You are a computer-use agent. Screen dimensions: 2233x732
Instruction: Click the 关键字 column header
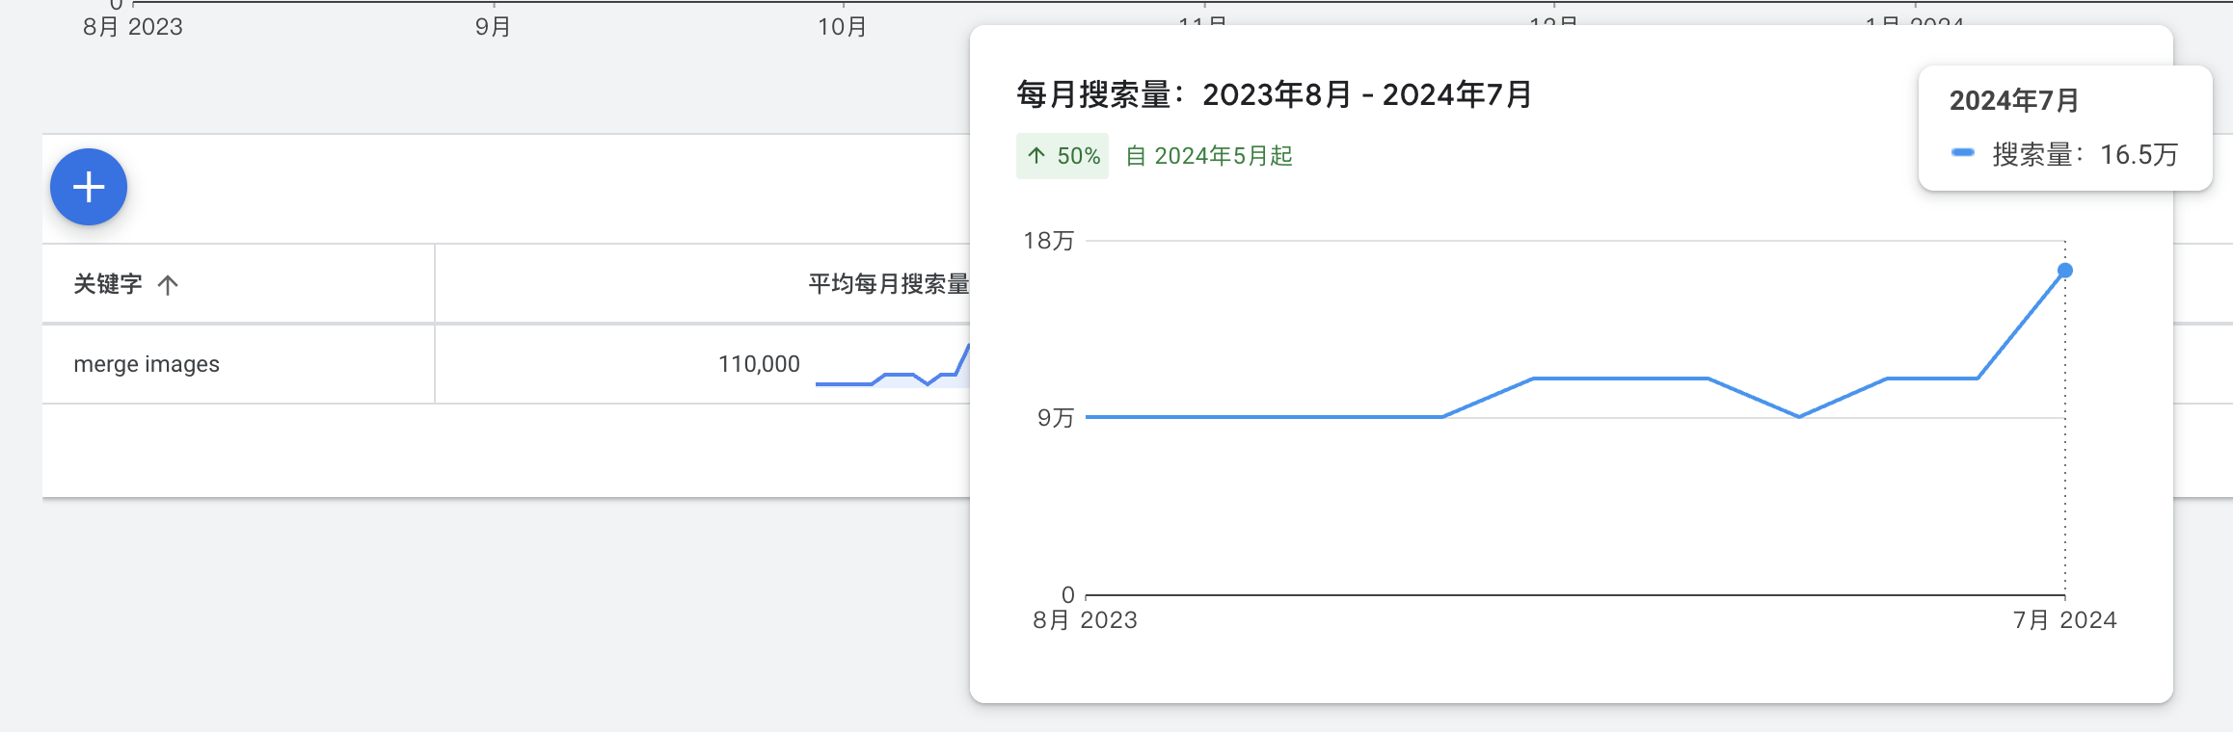108,284
